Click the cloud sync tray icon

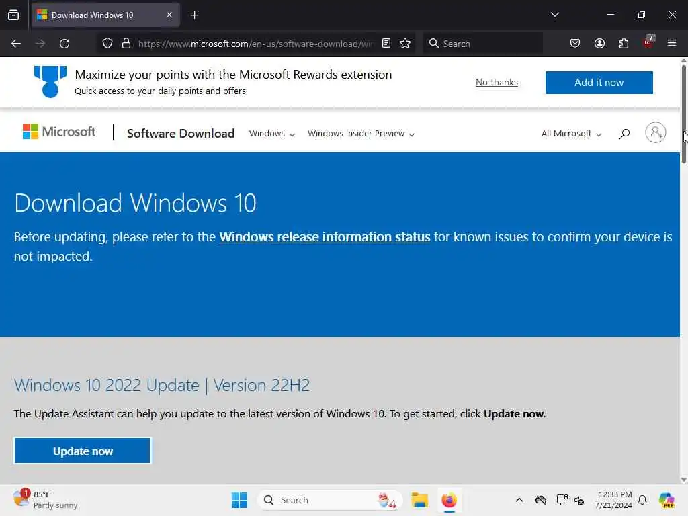541,500
